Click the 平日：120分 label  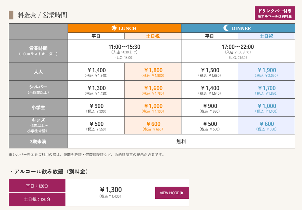click(37, 186)
